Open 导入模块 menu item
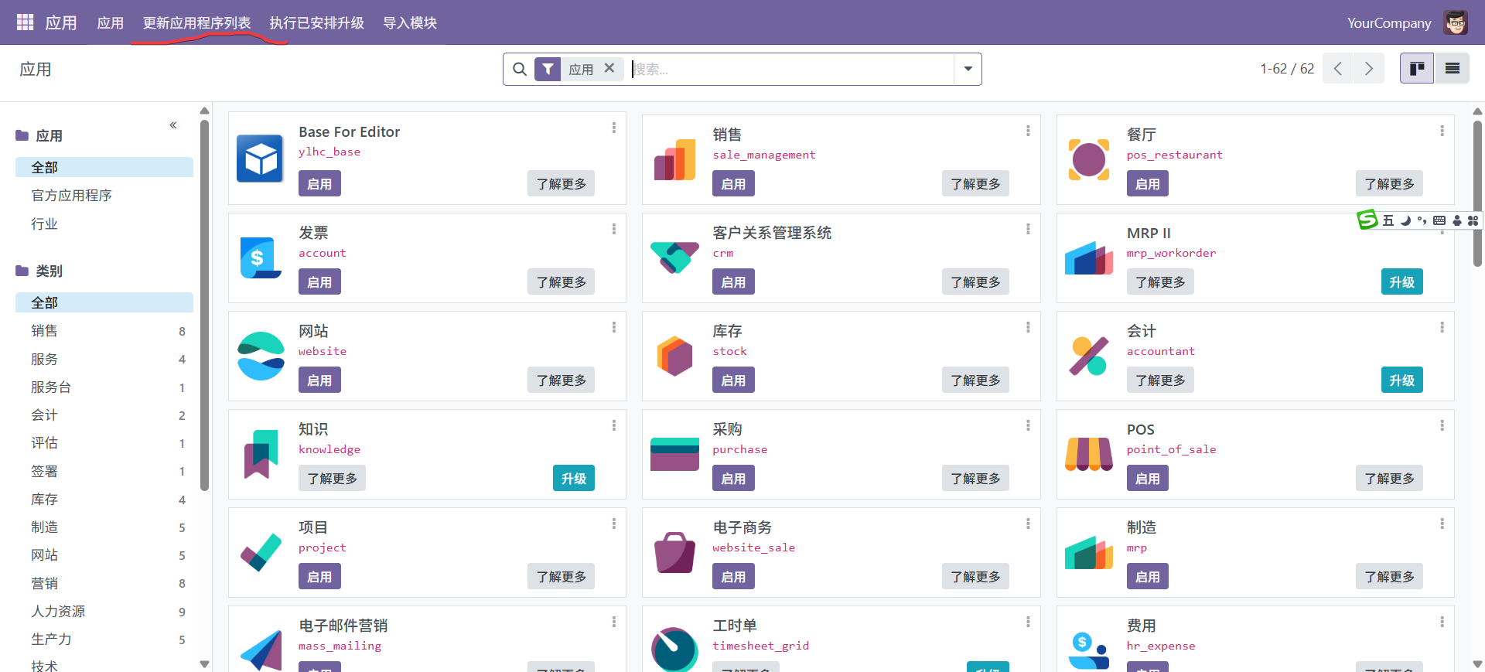1485x672 pixels. 410,23
